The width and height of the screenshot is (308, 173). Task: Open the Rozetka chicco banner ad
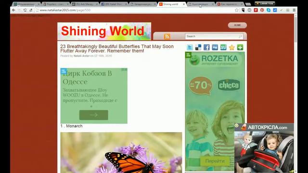[x=215, y=111]
